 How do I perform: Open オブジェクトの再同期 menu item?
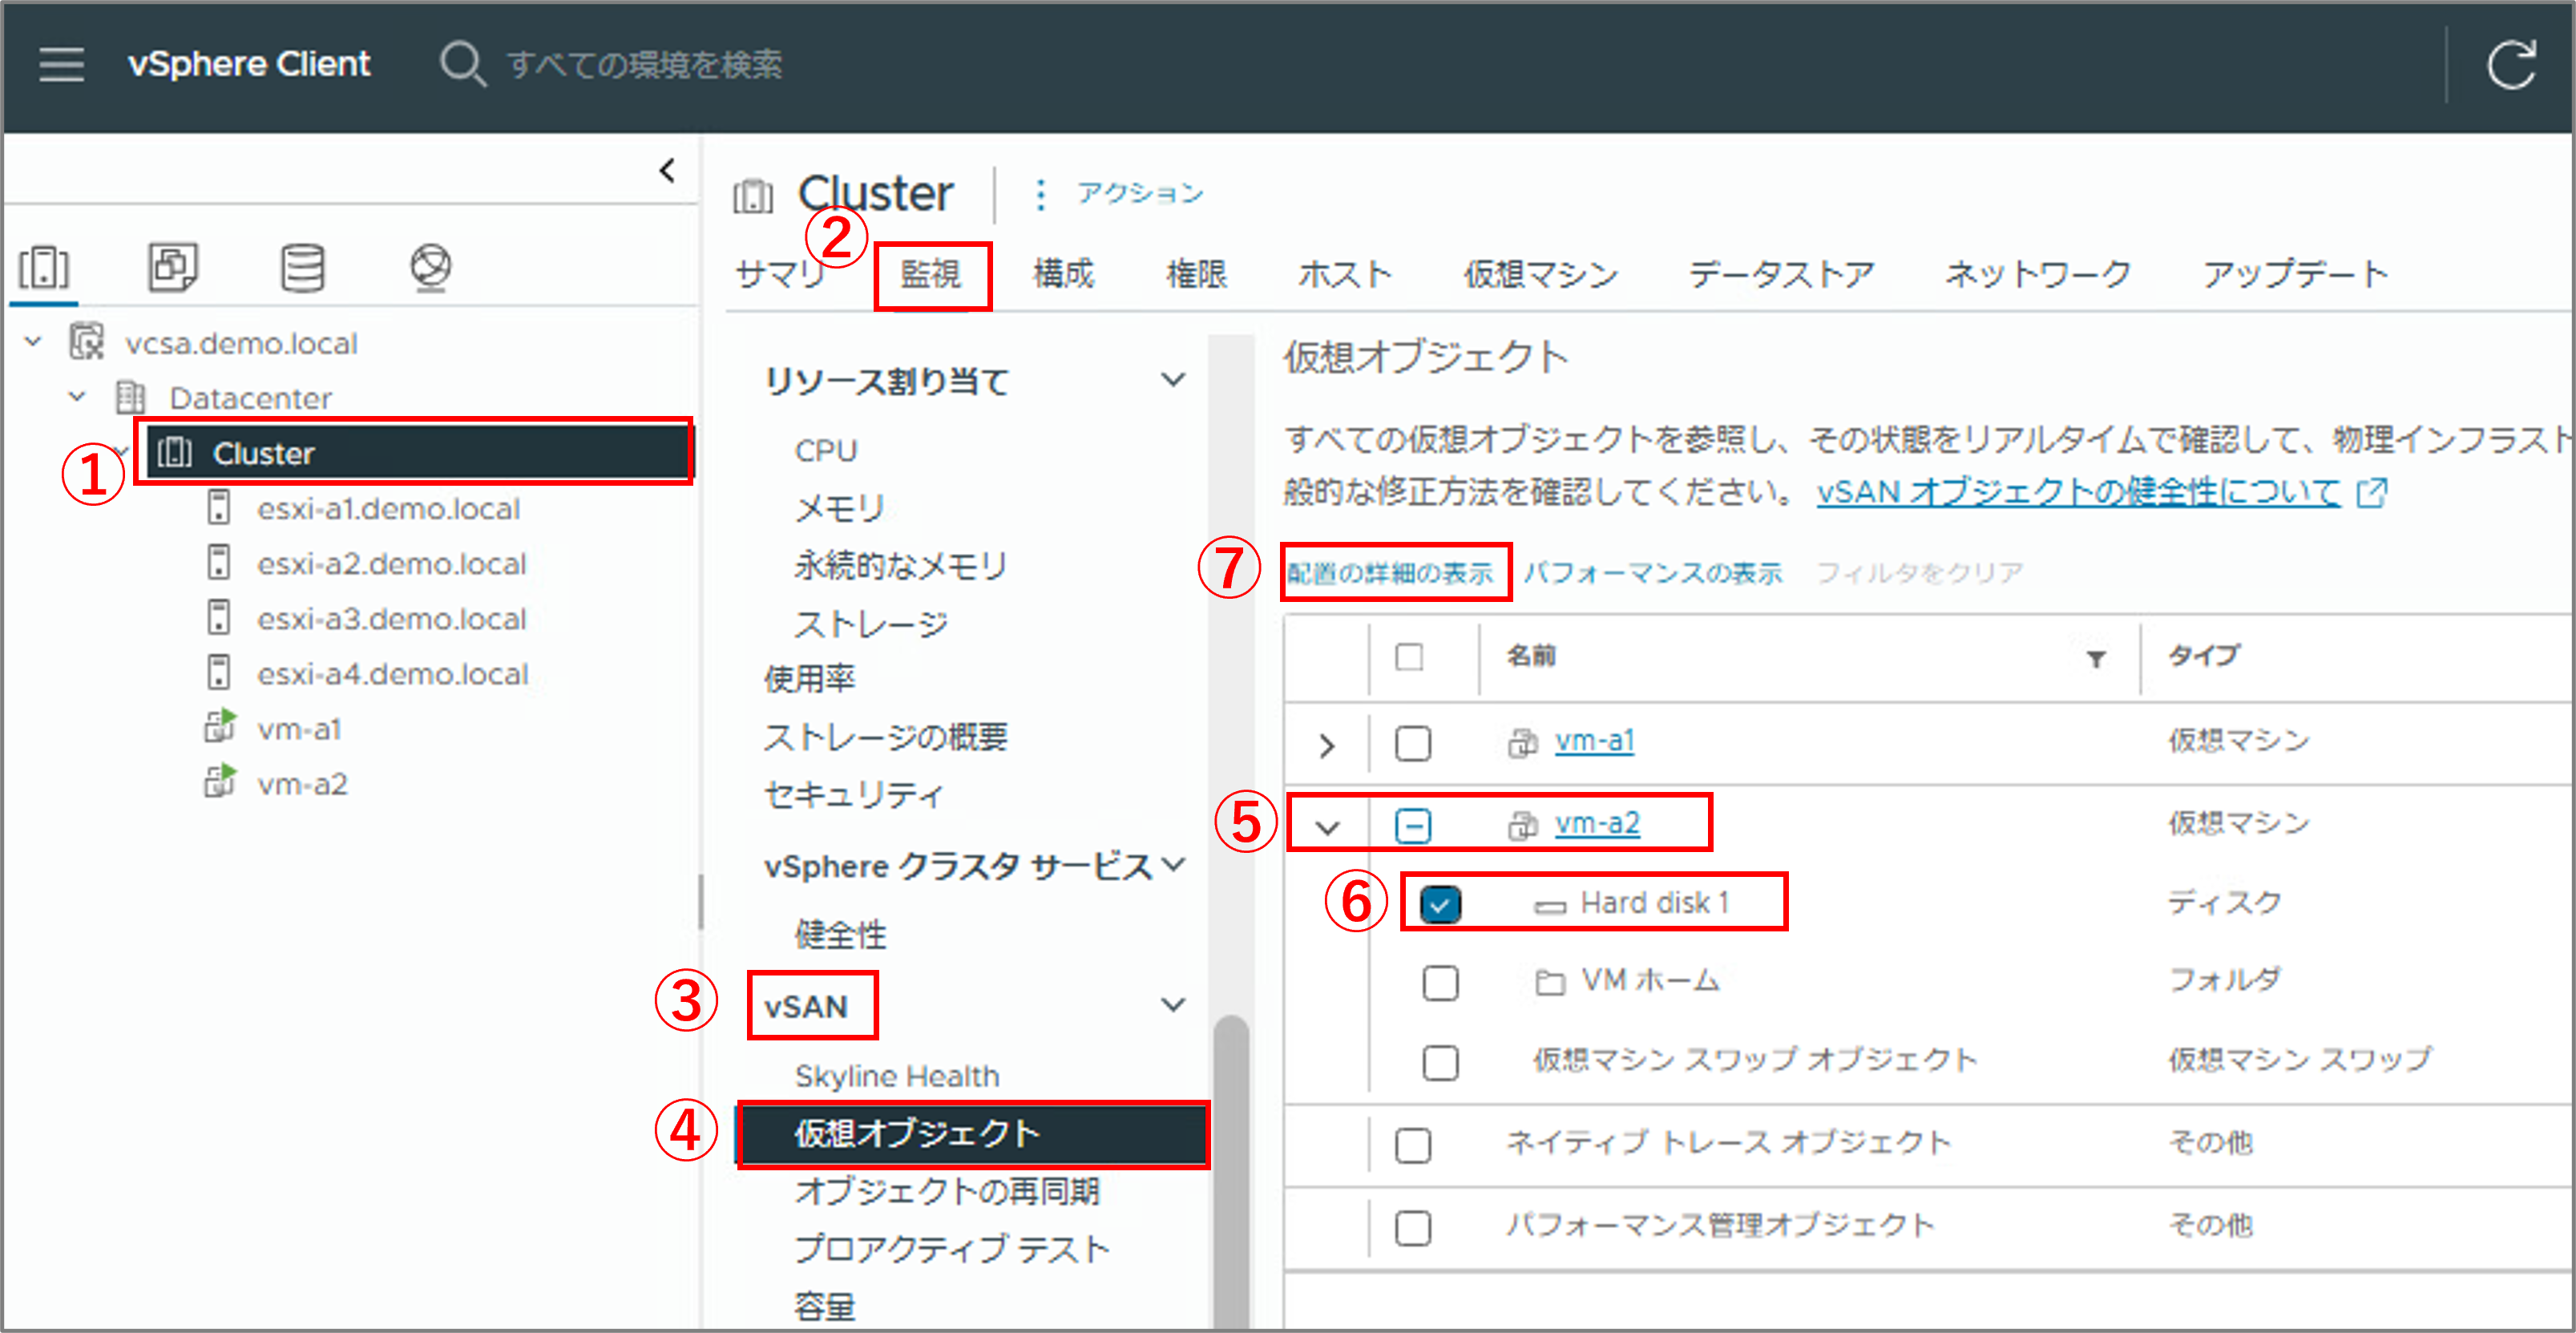click(947, 1191)
